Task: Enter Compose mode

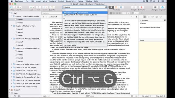Action: point(155,7)
